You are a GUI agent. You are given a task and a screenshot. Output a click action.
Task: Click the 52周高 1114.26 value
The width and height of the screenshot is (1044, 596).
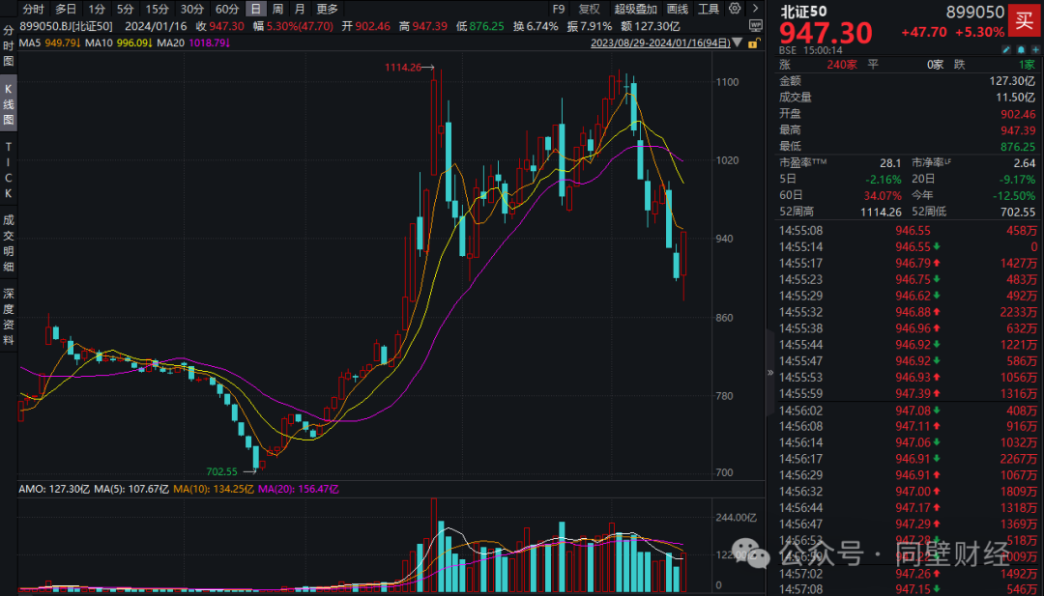(x=881, y=213)
